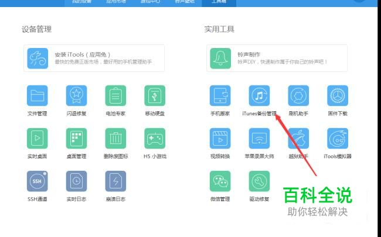Image resolution: width=381 pixels, height=237 pixels.
Task: Open 微信管理 WeChat manager icon
Action: point(220,181)
